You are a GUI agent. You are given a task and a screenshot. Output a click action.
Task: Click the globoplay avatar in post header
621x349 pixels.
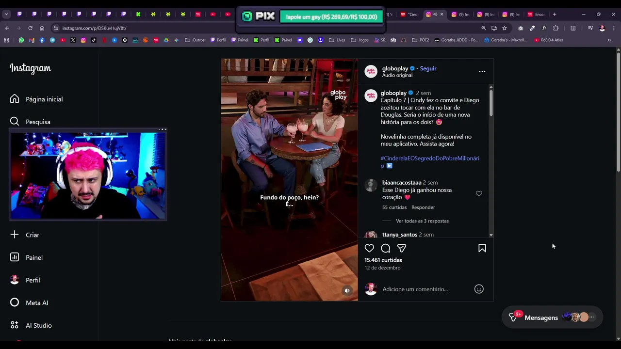tap(371, 71)
